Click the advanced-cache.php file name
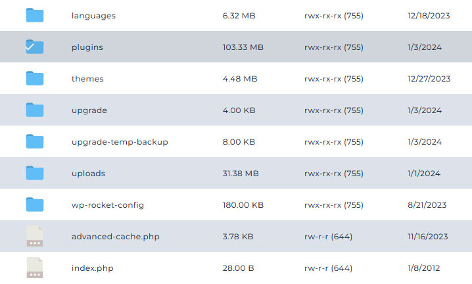 click(x=116, y=237)
